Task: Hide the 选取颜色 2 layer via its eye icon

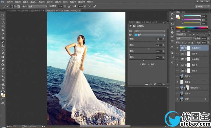Action: [x=177, y=48]
